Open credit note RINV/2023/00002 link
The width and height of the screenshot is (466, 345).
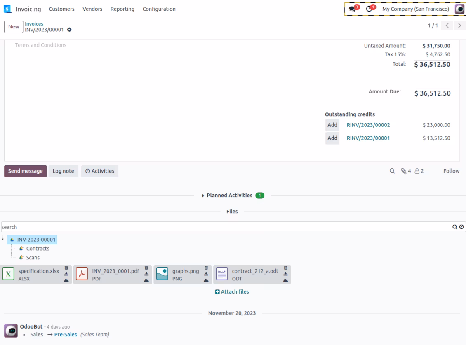pos(368,125)
